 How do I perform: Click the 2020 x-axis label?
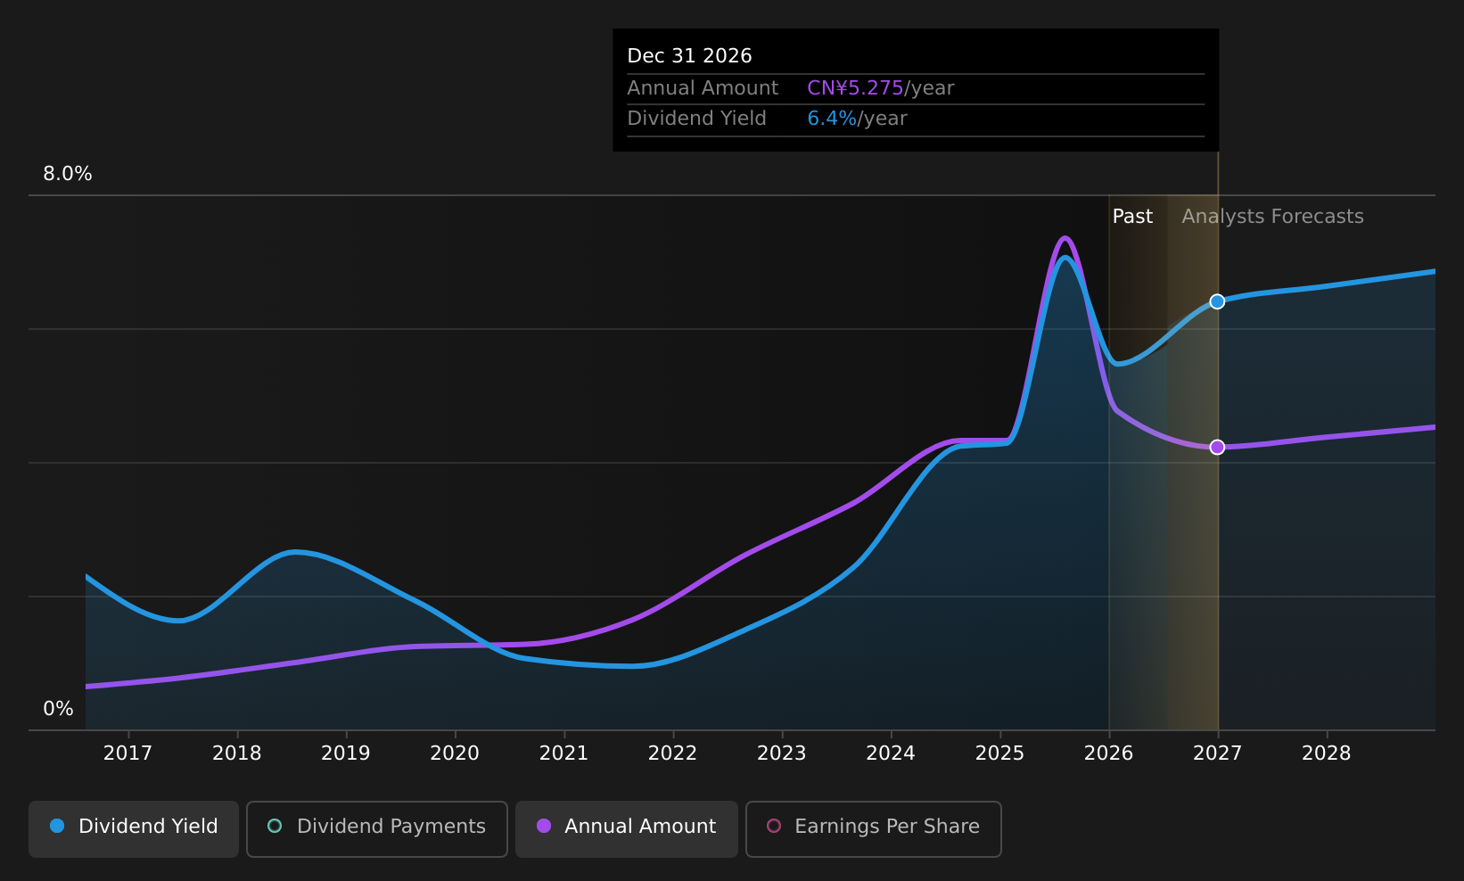pos(455,753)
